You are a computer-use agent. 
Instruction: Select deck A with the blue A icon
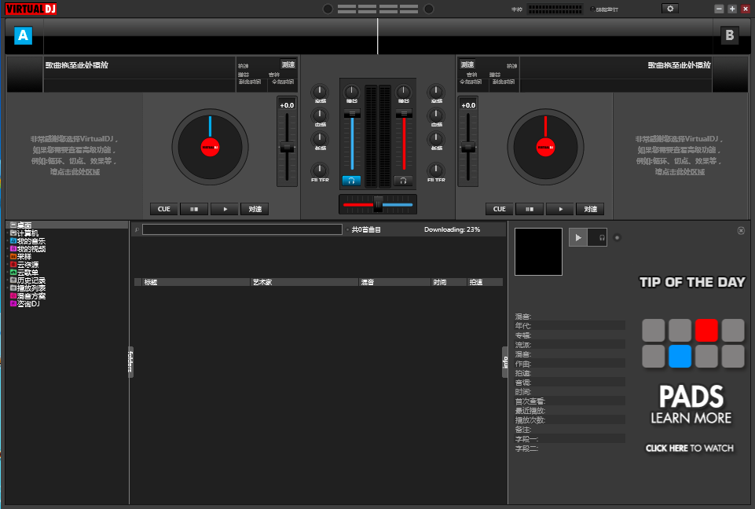23,35
